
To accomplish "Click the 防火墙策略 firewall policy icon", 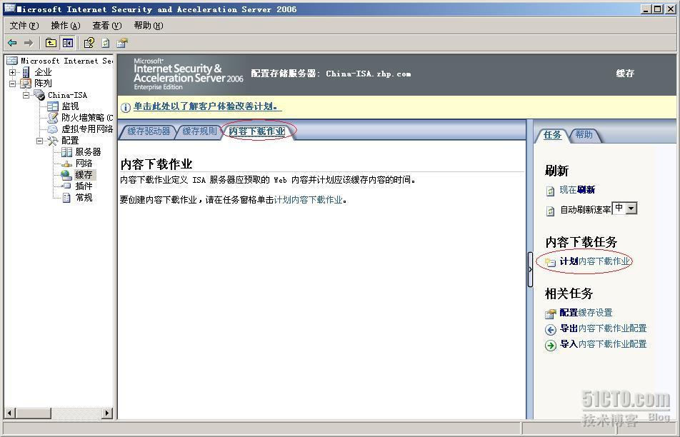I will [x=52, y=118].
